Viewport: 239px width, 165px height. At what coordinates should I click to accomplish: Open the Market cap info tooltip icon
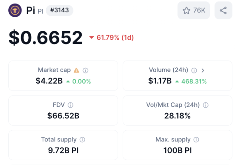coord(85,70)
